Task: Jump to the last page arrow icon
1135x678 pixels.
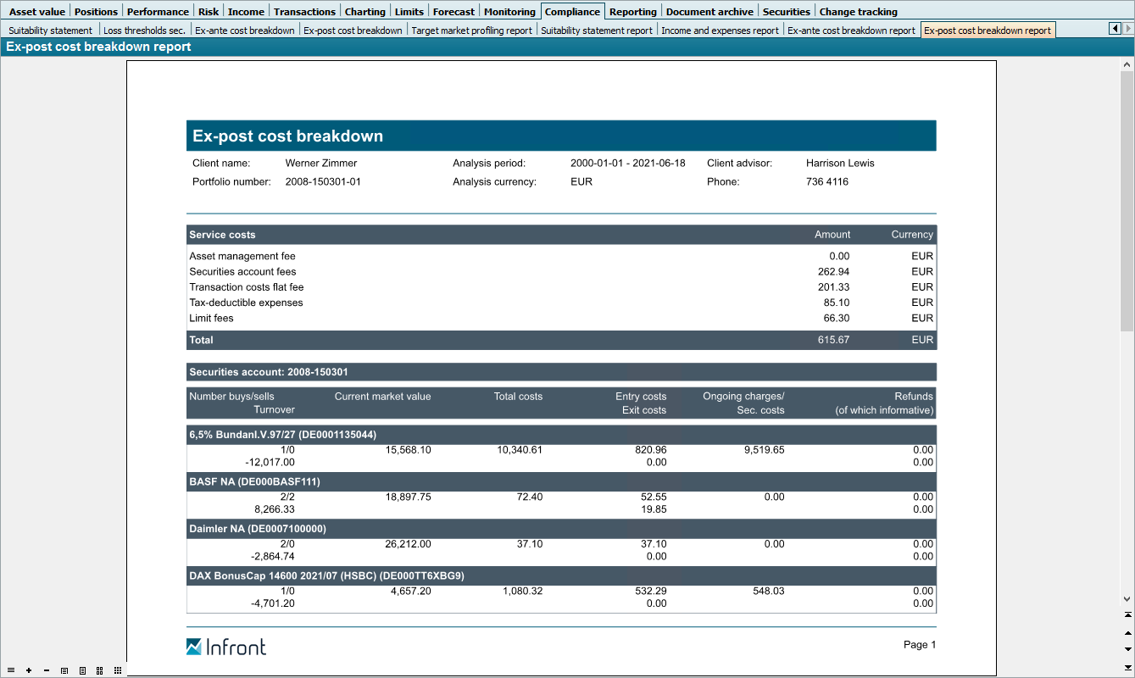Action: pyautogui.click(x=1127, y=667)
